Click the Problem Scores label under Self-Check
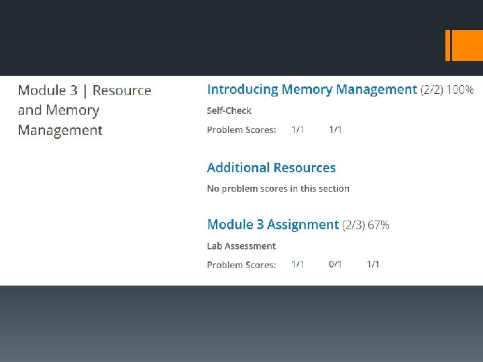The image size is (483, 362). [241, 130]
